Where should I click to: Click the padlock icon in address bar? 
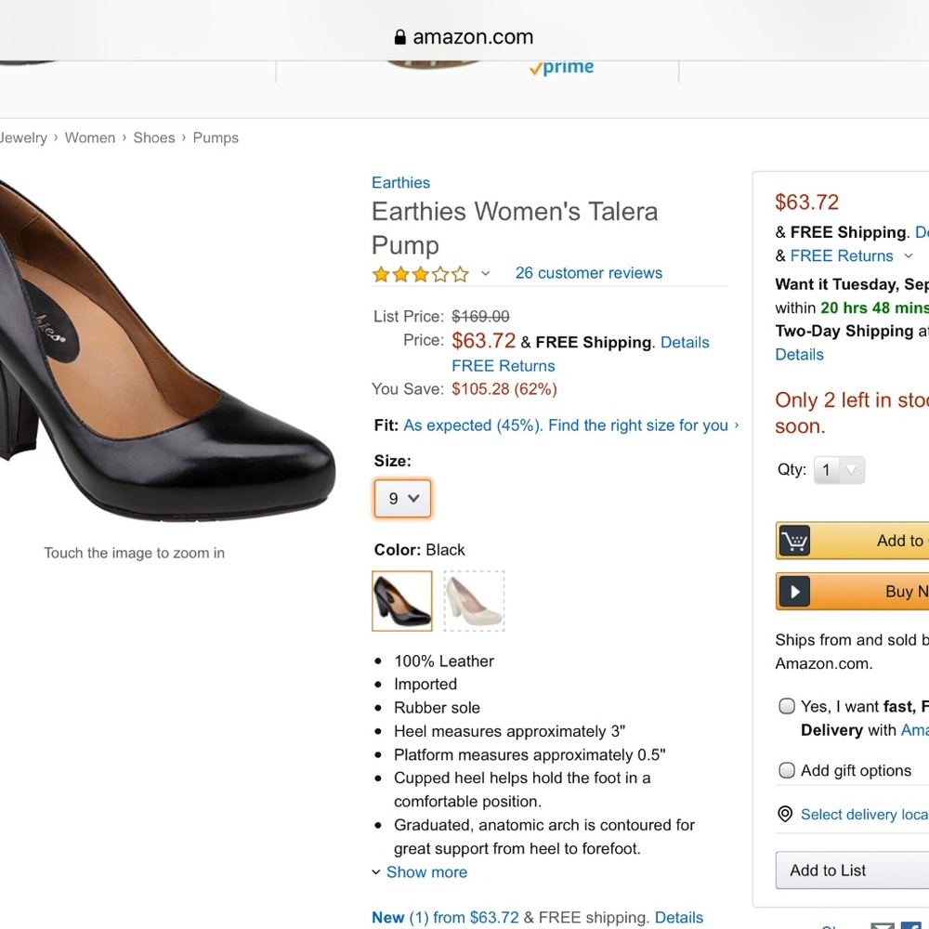(x=400, y=37)
